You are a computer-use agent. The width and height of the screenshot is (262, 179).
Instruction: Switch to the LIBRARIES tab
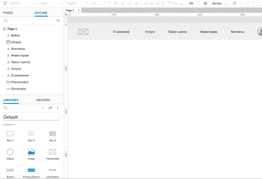pyautogui.click(x=11, y=100)
